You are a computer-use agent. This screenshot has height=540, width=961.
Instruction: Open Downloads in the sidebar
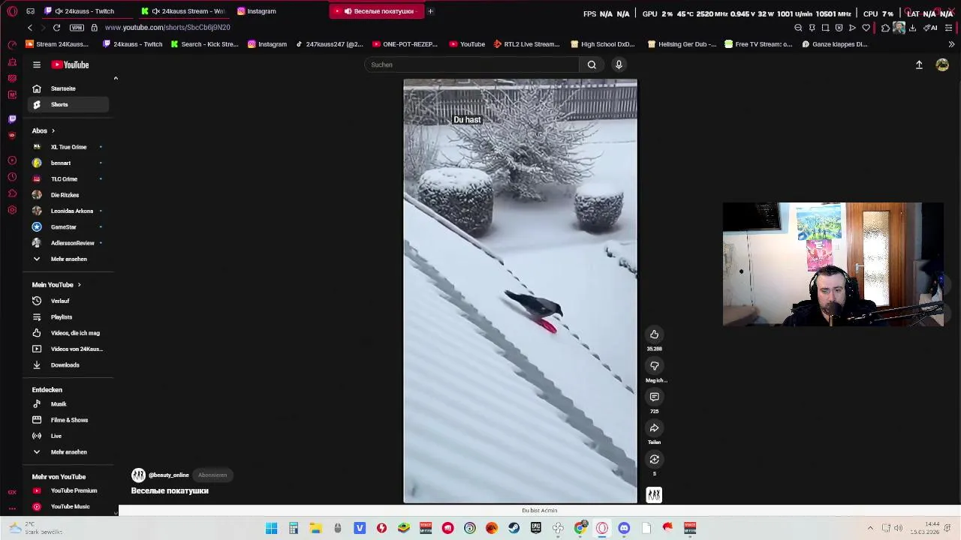click(68, 365)
